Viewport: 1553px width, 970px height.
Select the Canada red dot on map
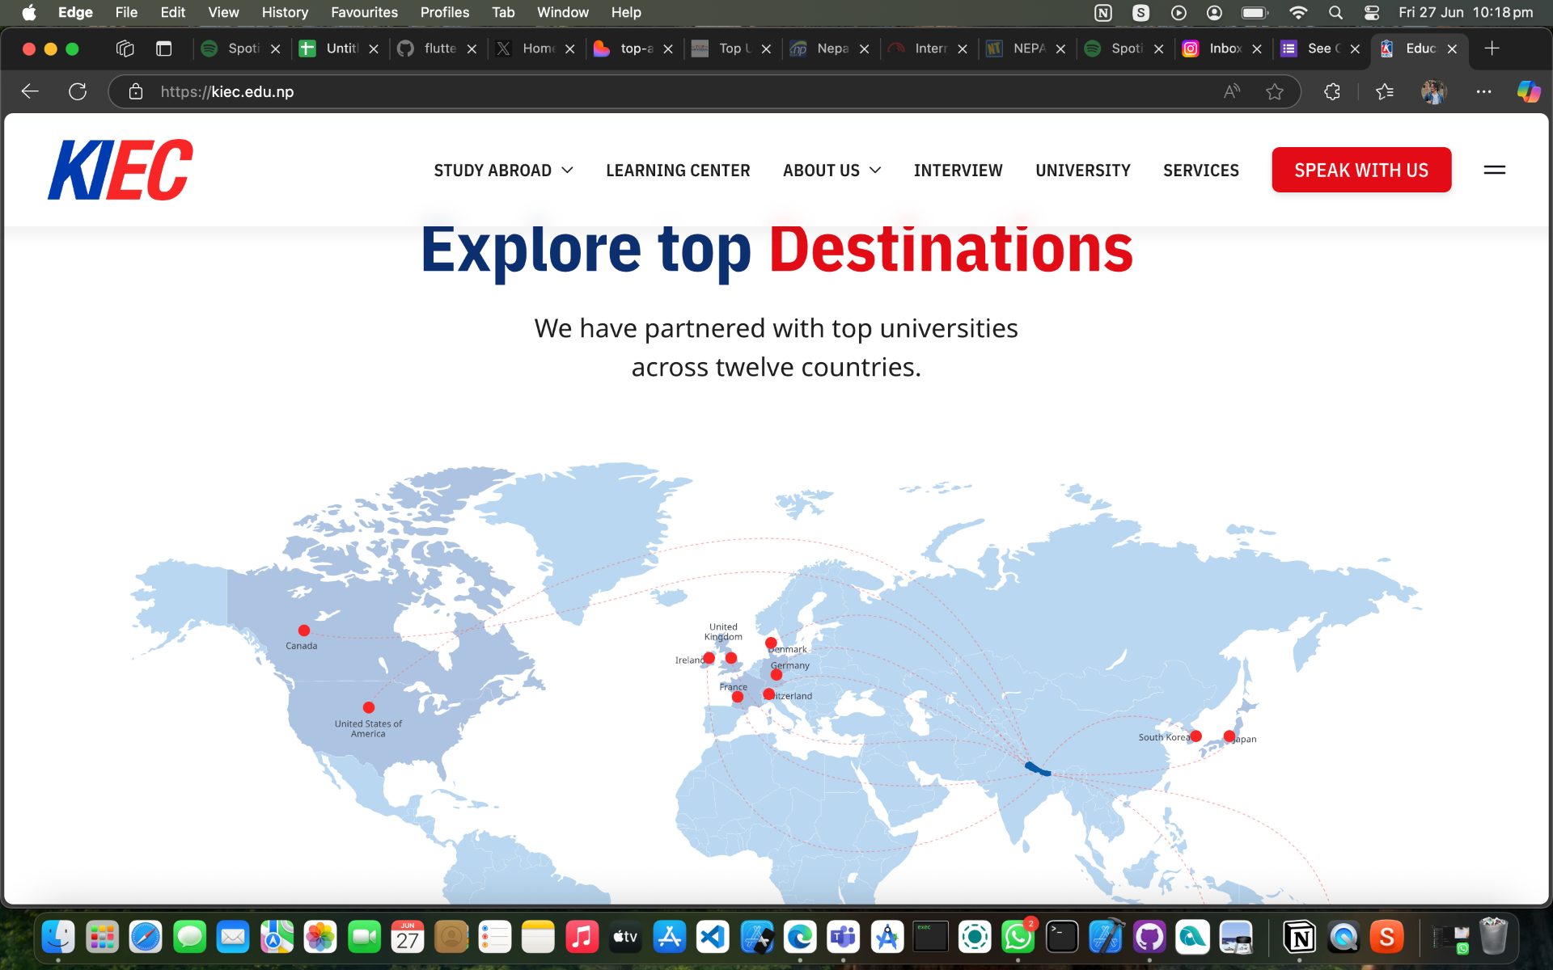(304, 630)
